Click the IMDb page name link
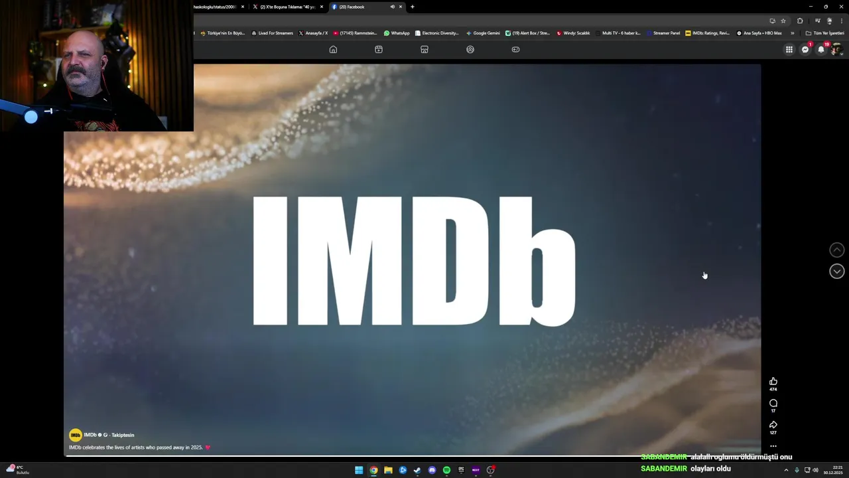Image resolution: width=849 pixels, height=478 pixels. point(90,435)
